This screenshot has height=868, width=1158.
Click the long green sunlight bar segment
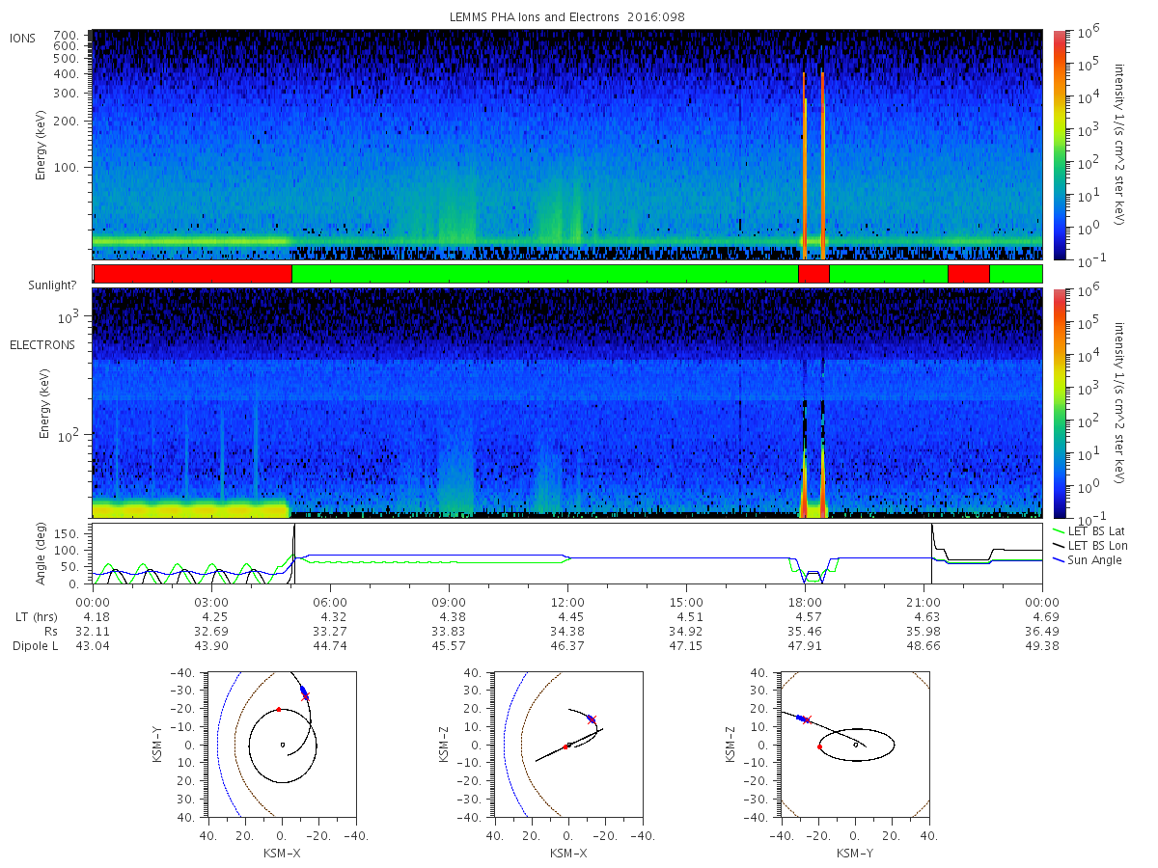coord(545,274)
